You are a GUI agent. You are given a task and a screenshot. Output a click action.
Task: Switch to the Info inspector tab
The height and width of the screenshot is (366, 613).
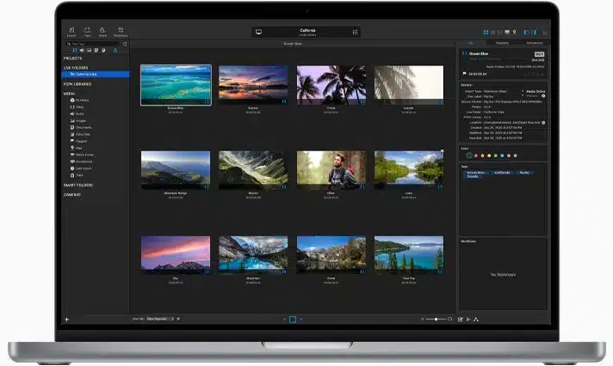(x=471, y=43)
